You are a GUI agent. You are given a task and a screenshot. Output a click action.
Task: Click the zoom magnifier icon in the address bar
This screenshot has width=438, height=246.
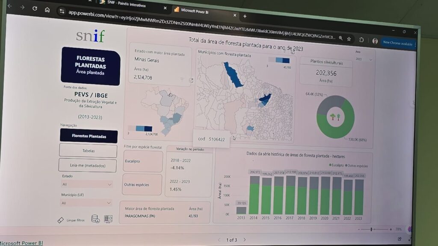pos(340,38)
